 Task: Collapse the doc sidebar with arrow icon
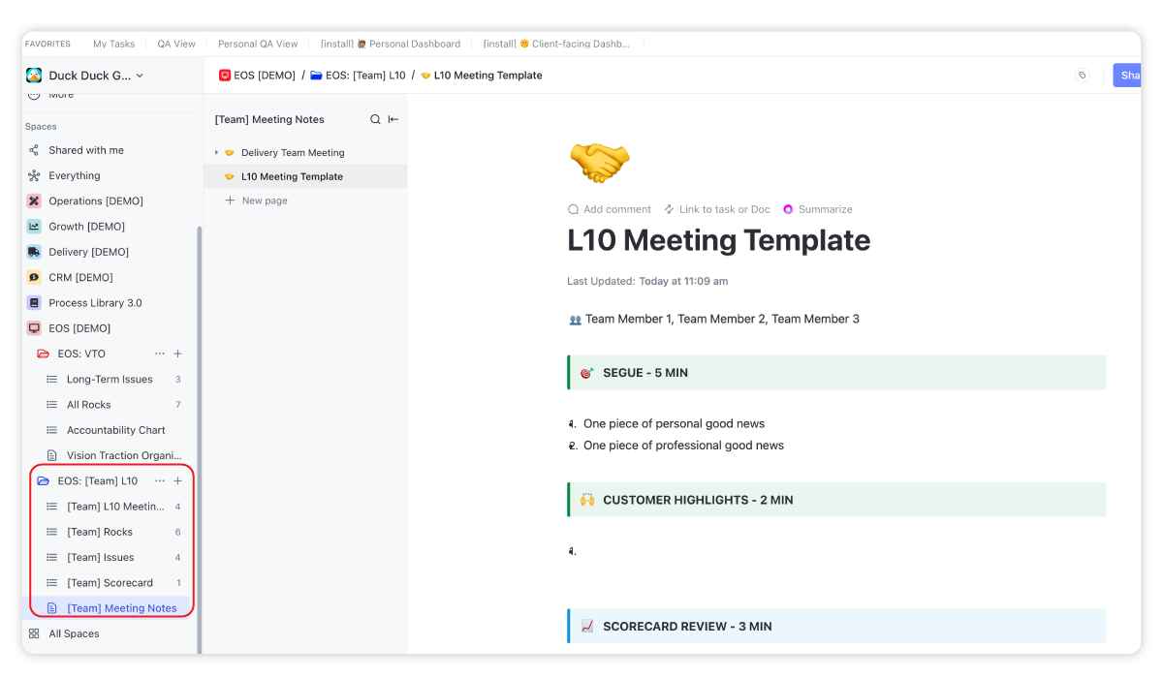tap(393, 120)
